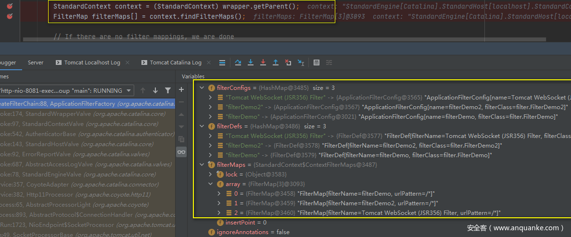The image size is (571, 237).
Task: Click the New Watch plus icon
Action: [x=181, y=90]
